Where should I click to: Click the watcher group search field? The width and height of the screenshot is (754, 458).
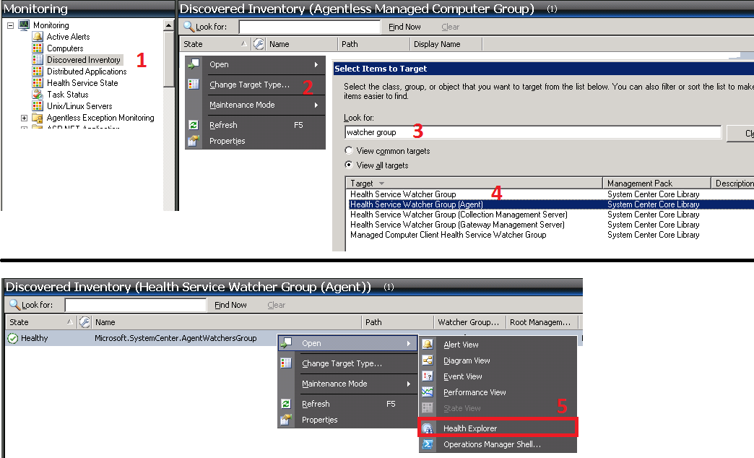[533, 132]
